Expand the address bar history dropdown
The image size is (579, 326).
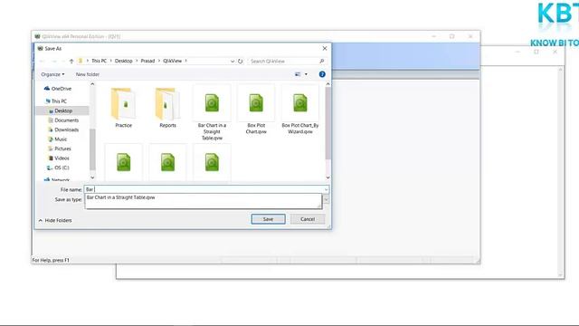click(x=233, y=61)
